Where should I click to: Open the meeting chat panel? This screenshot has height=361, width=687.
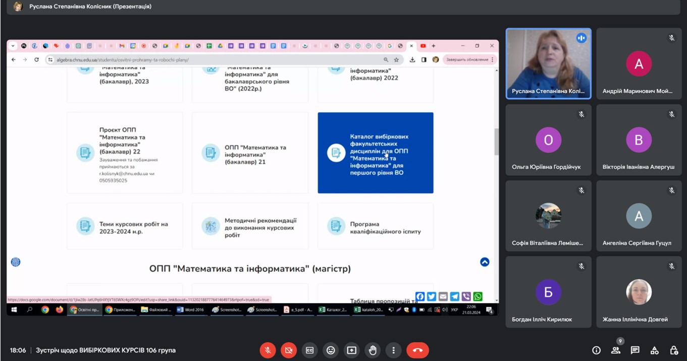pyautogui.click(x=635, y=350)
